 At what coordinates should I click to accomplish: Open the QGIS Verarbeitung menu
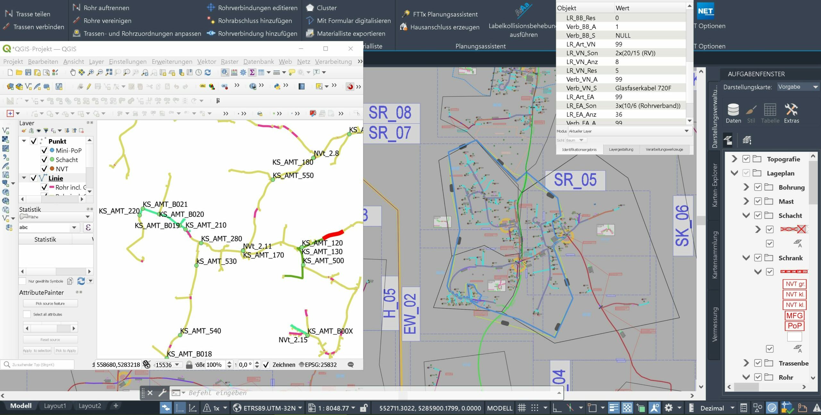pyautogui.click(x=333, y=62)
